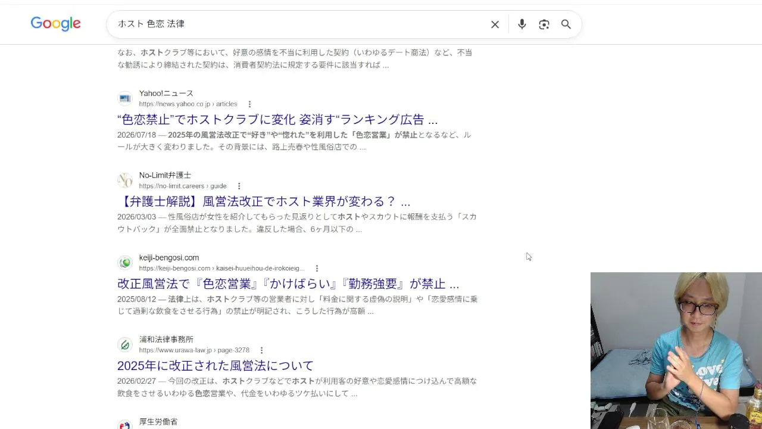
Task: Click the no-limit.careers › guide URL
Action: [183, 186]
